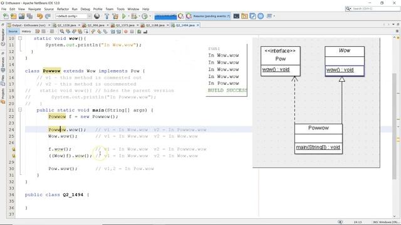The width and height of the screenshot is (401, 225).
Task: Switch to Output - Enthuware (run) tab
Action: tap(29, 25)
